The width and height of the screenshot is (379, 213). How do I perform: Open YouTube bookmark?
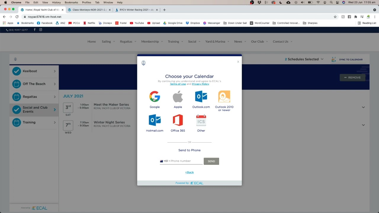pyautogui.click(x=137, y=23)
